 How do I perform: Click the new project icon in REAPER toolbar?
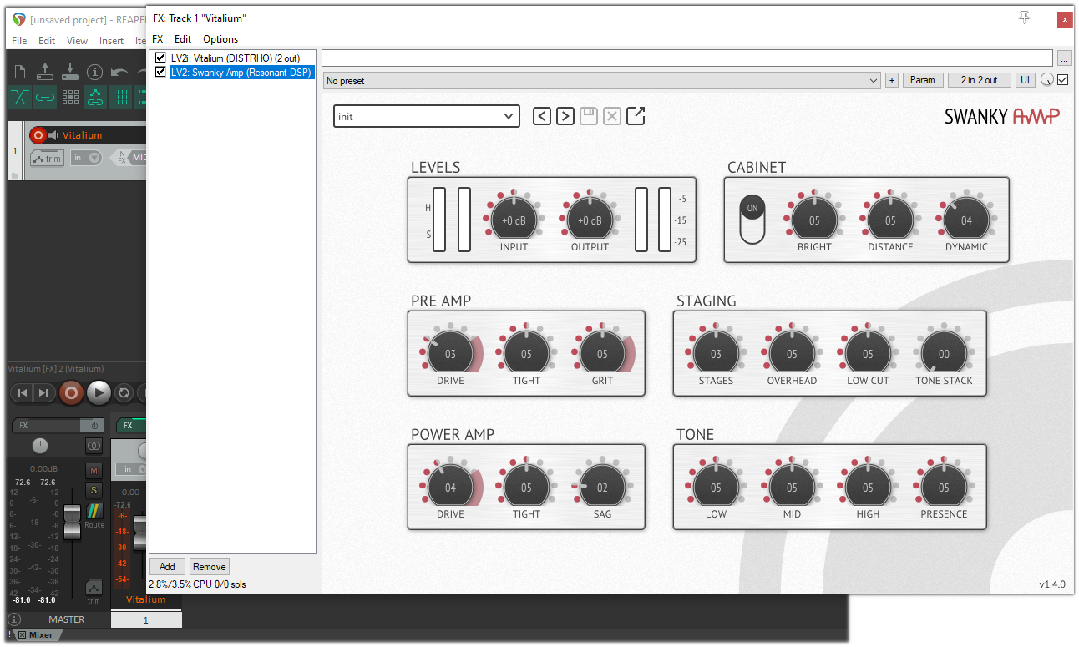click(x=20, y=72)
